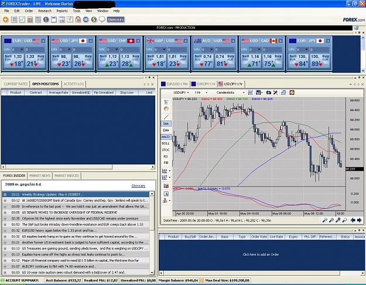Expand the US SENATE MOVES news row

tap(5, 212)
